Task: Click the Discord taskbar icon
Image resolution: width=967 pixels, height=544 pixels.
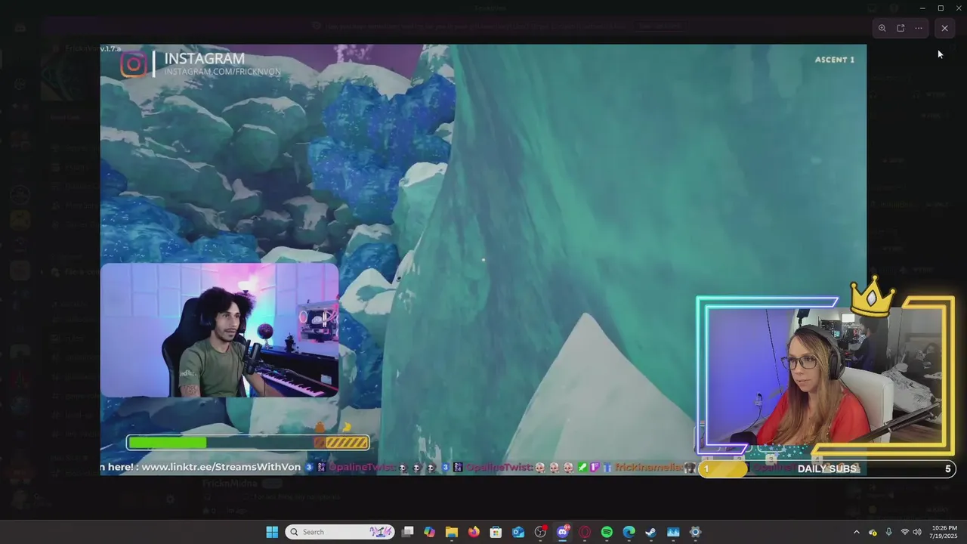Action: click(x=563, y=532)
